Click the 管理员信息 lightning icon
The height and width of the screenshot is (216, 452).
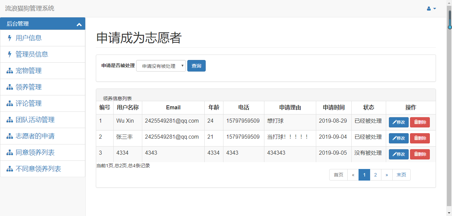[x=9, y=54]
